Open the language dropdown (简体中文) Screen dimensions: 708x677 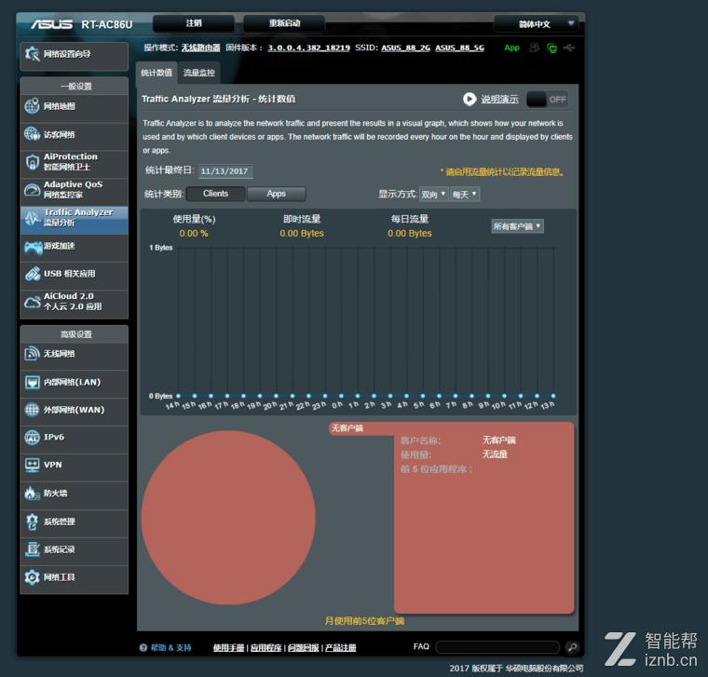[x=535, y=23]
